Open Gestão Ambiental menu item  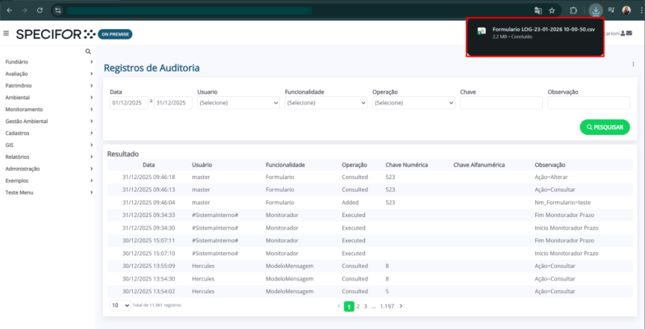coord(49,122)
